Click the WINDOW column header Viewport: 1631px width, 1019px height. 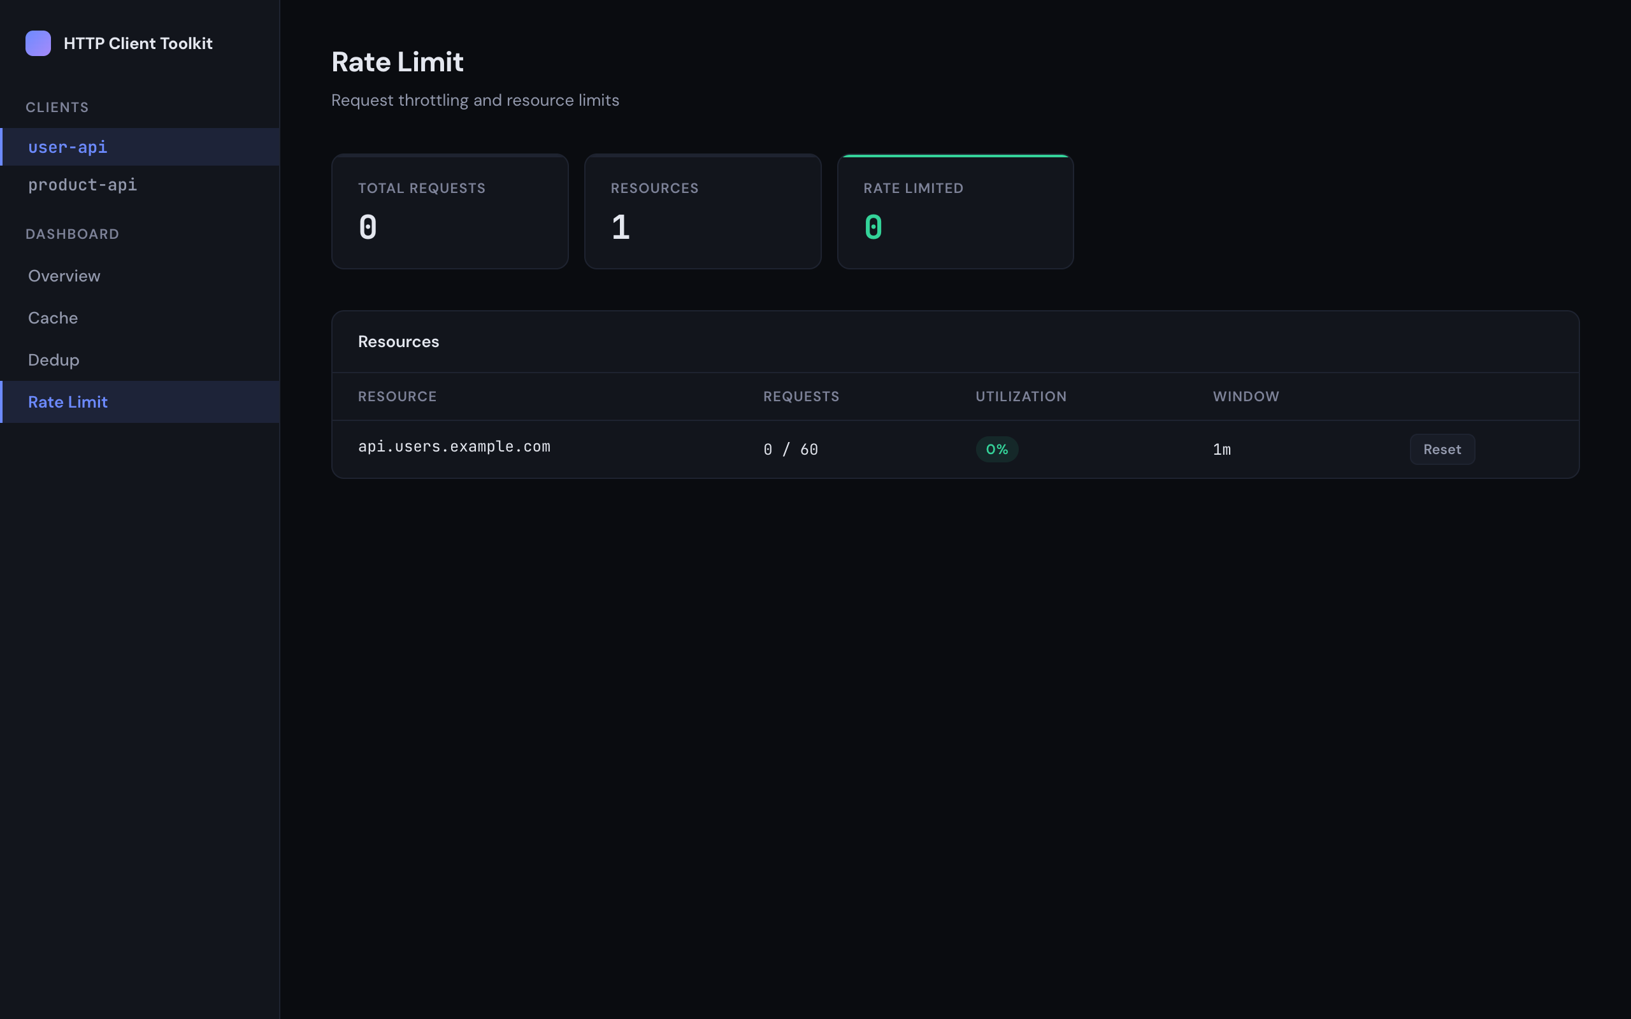tap(1245, 396)
